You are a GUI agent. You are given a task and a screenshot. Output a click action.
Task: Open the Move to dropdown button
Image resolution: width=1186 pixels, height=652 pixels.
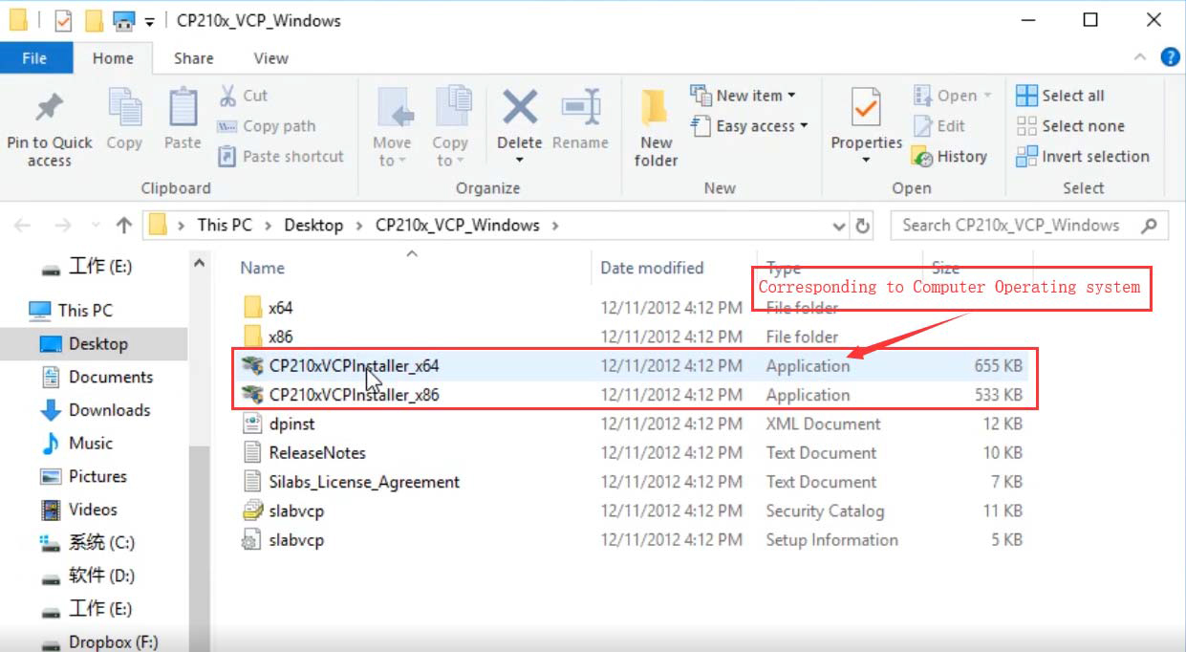click(x=392, y=127)
